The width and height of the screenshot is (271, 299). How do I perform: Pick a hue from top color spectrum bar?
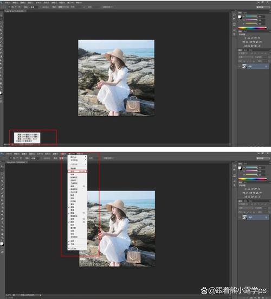coord(253,28)
